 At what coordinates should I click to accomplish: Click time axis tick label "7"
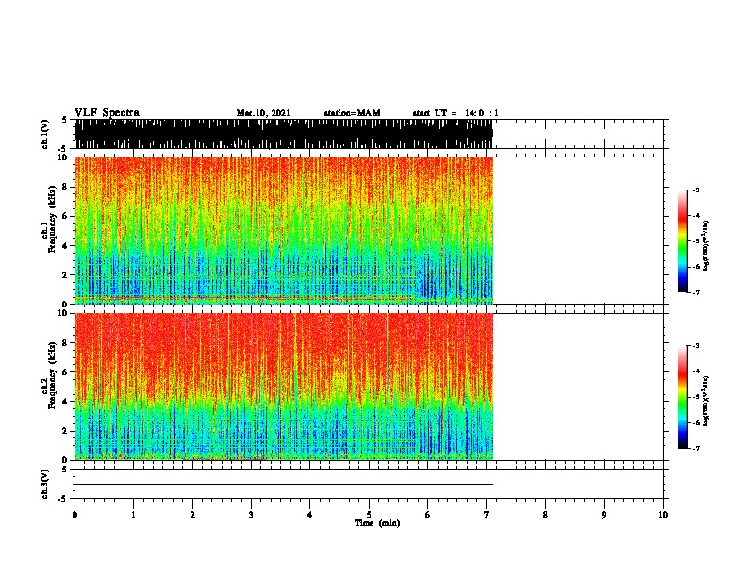(x=487, y=515)
